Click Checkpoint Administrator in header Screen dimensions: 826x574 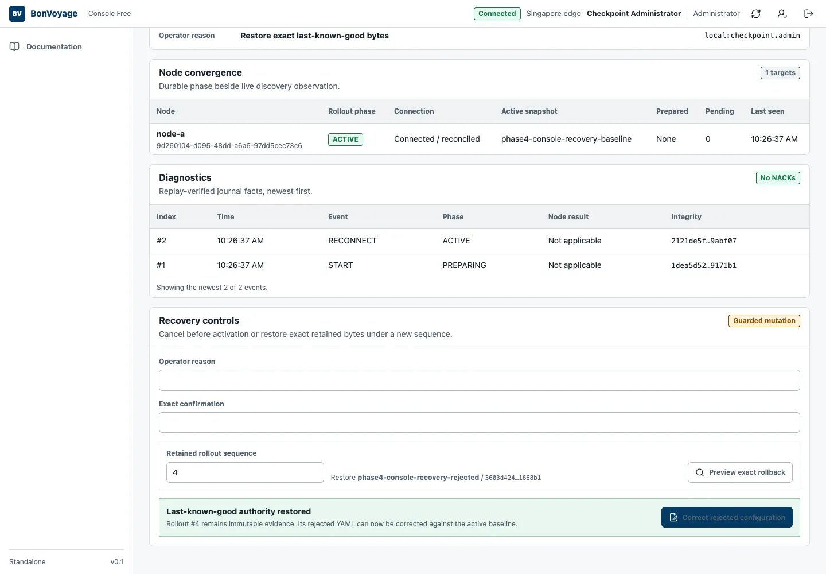click(634, 14)
